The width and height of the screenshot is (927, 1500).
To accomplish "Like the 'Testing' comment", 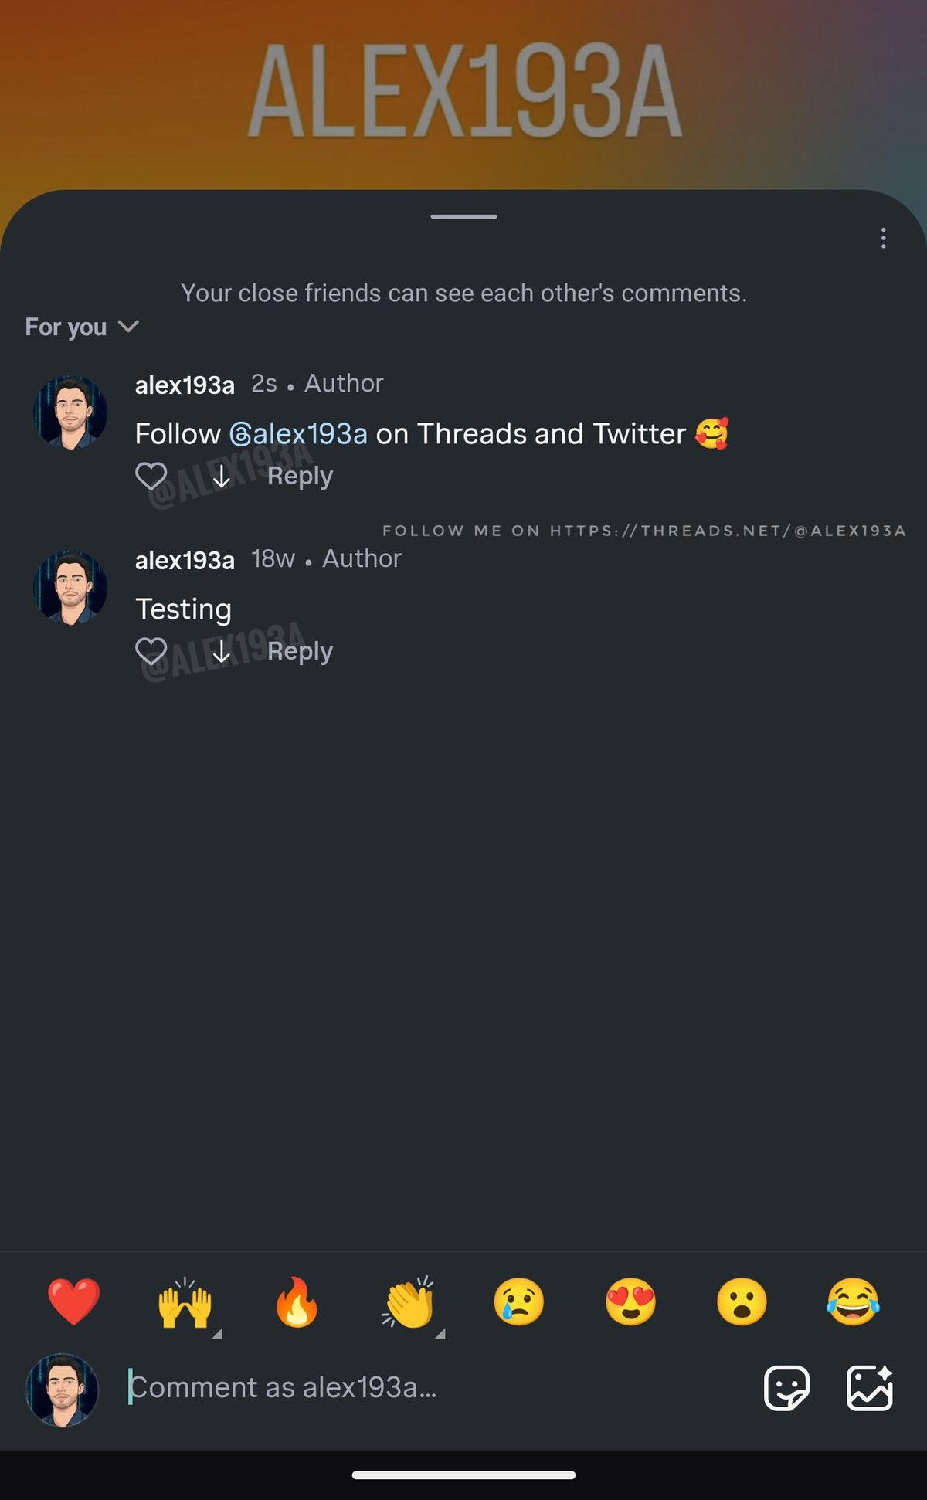I will [x=151, y=651].
